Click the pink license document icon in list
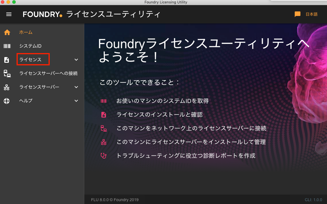Viewport: 327px width, 204px height. pyautogui.click(x=104, y=115)
